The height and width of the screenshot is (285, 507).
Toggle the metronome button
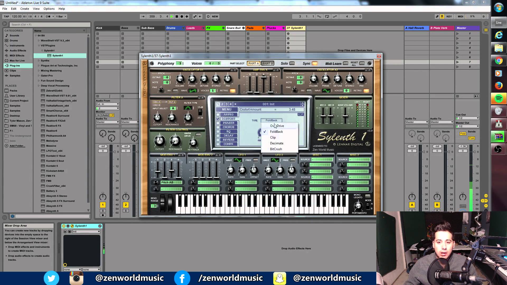[48, 16]
